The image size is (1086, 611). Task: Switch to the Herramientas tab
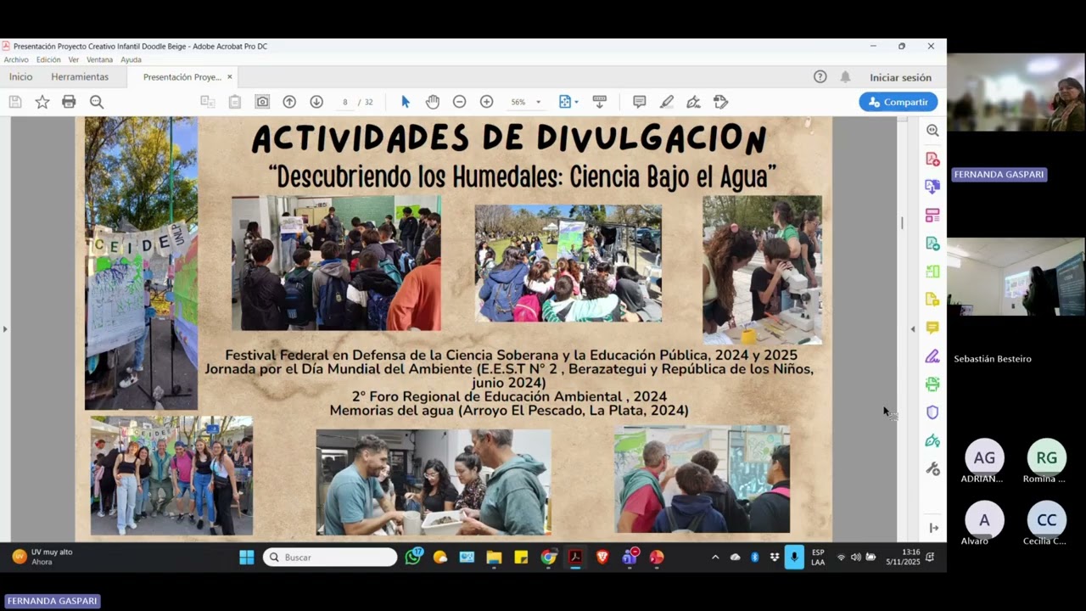coord(80,76)
